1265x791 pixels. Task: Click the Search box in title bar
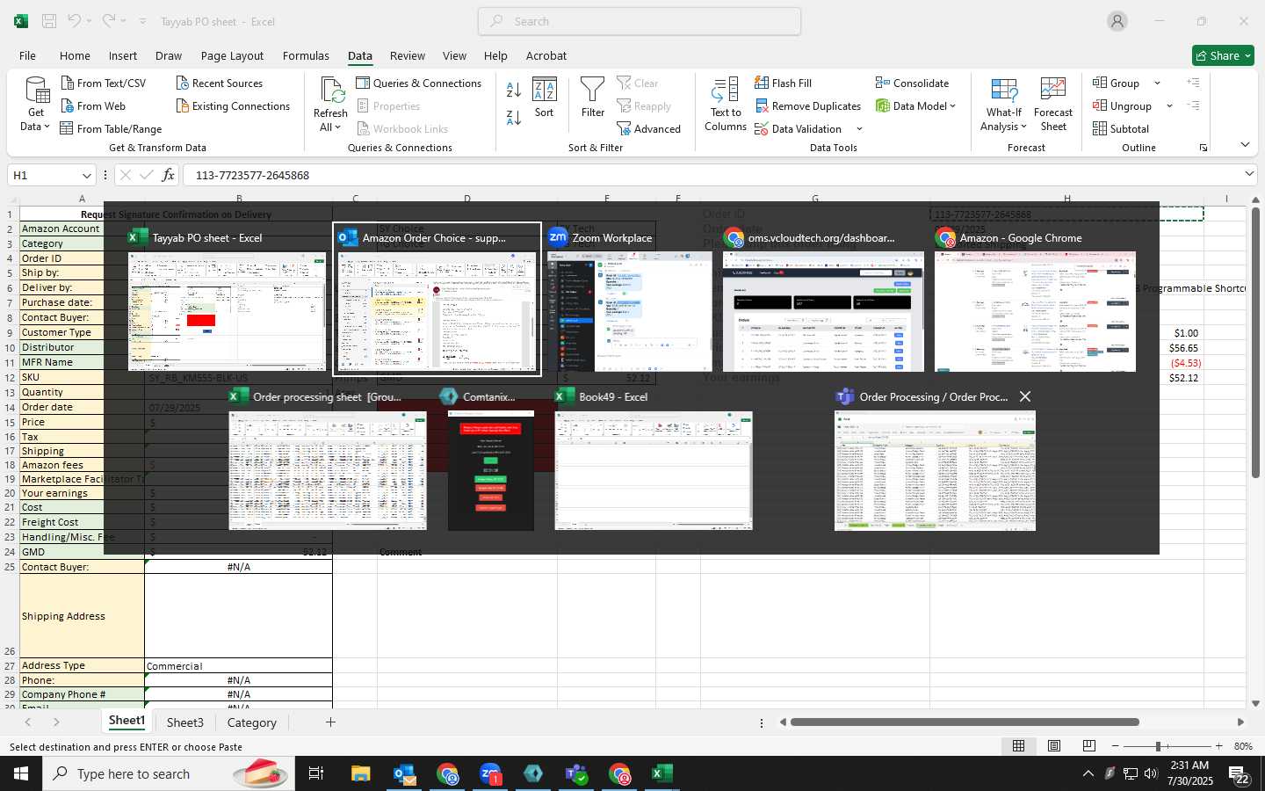pyautogui.click(x=640, y=21)
